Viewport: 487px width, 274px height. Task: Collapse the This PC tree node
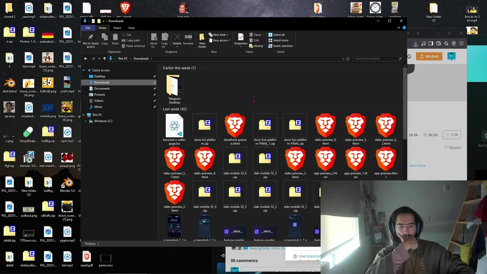(x=84, y=115)
